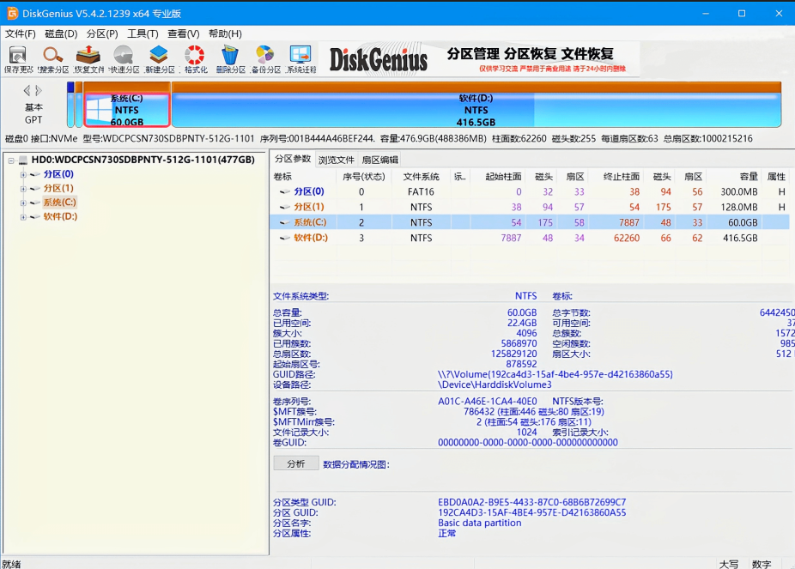The image size is (795, 569).
Task: Click the 新建分区 (New Partition) icon
Action: [159, 57]
